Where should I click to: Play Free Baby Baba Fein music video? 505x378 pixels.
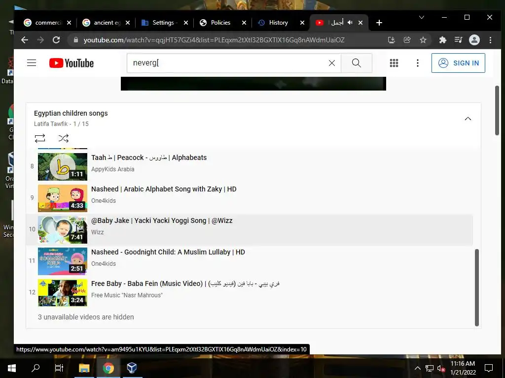[185, 283]
